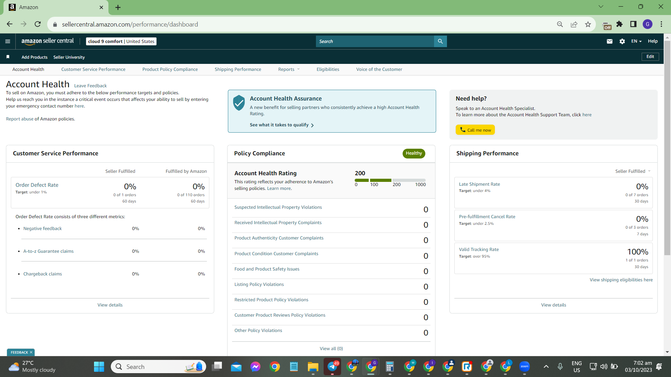671x377 pixels.
Task: Open Telegram from the taskbar
Action: (x=332, y=367)
